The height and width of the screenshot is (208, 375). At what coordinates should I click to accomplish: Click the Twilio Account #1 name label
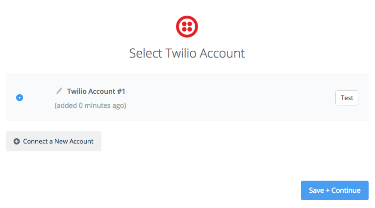coord(96,91)
